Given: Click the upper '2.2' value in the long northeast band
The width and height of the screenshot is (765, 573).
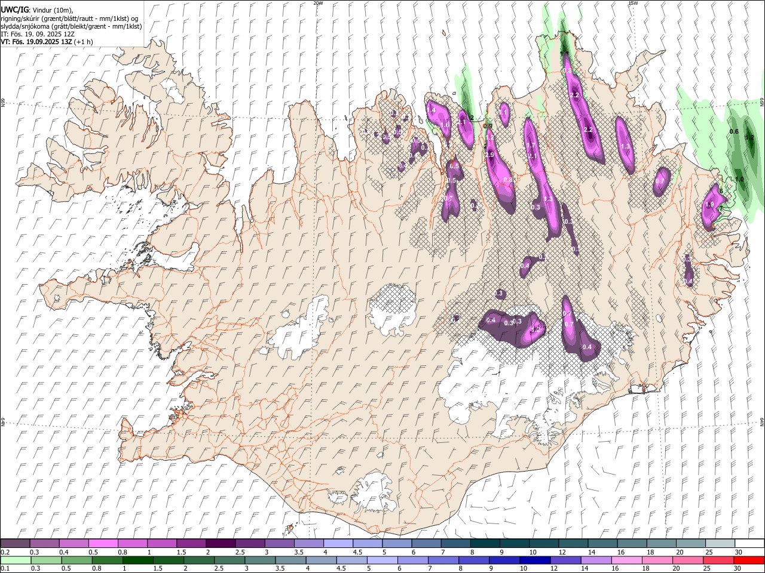Looking at the screenshot, I should 575,95.
